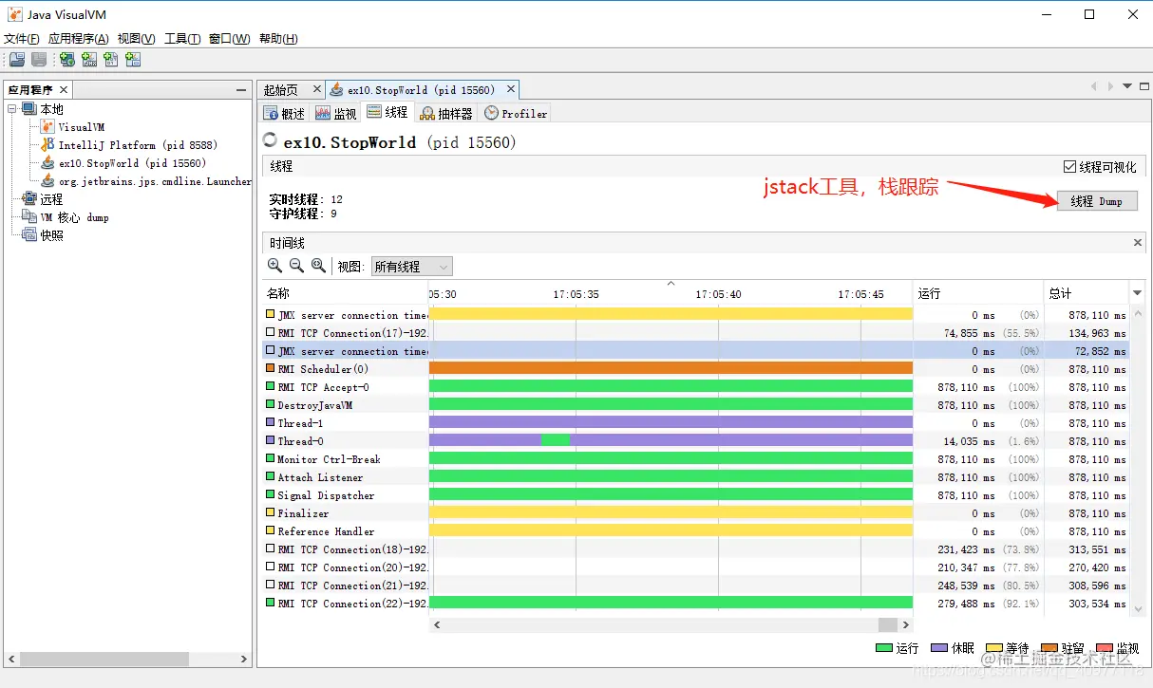This screenshot has height=688, width=1153.
Task: Switch to the 线程 tab
Action: [x=387, y=112]
